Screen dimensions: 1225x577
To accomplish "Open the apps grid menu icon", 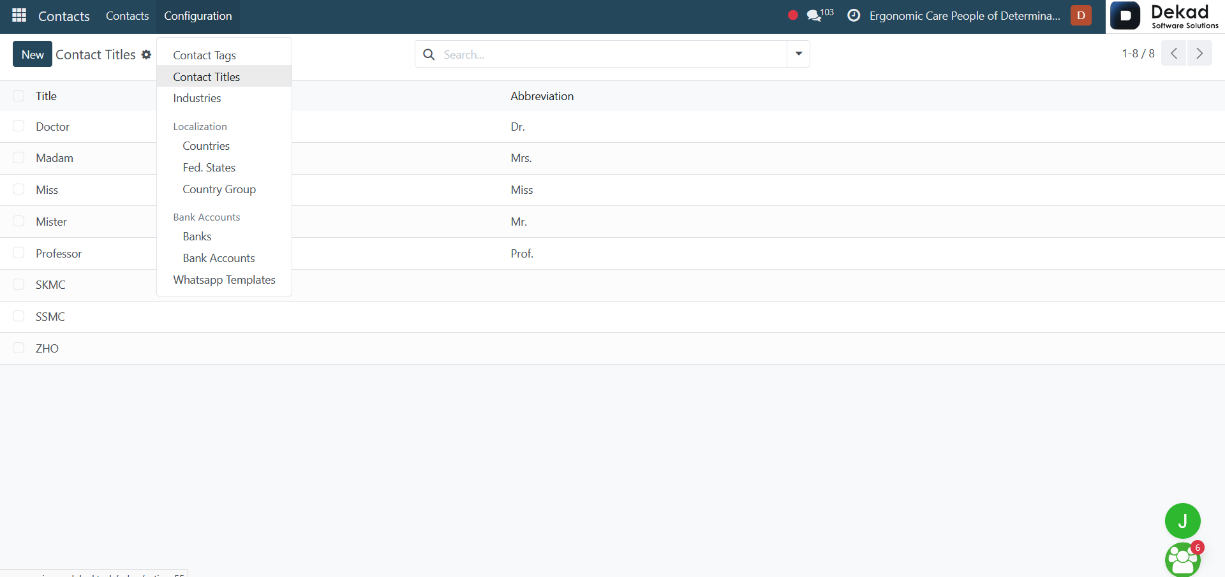I will click(19, 15).
